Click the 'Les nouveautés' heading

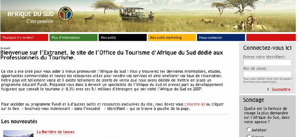(x=19, y=121)
